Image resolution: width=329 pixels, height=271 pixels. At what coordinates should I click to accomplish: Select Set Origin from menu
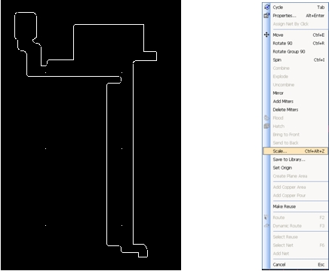296,168
